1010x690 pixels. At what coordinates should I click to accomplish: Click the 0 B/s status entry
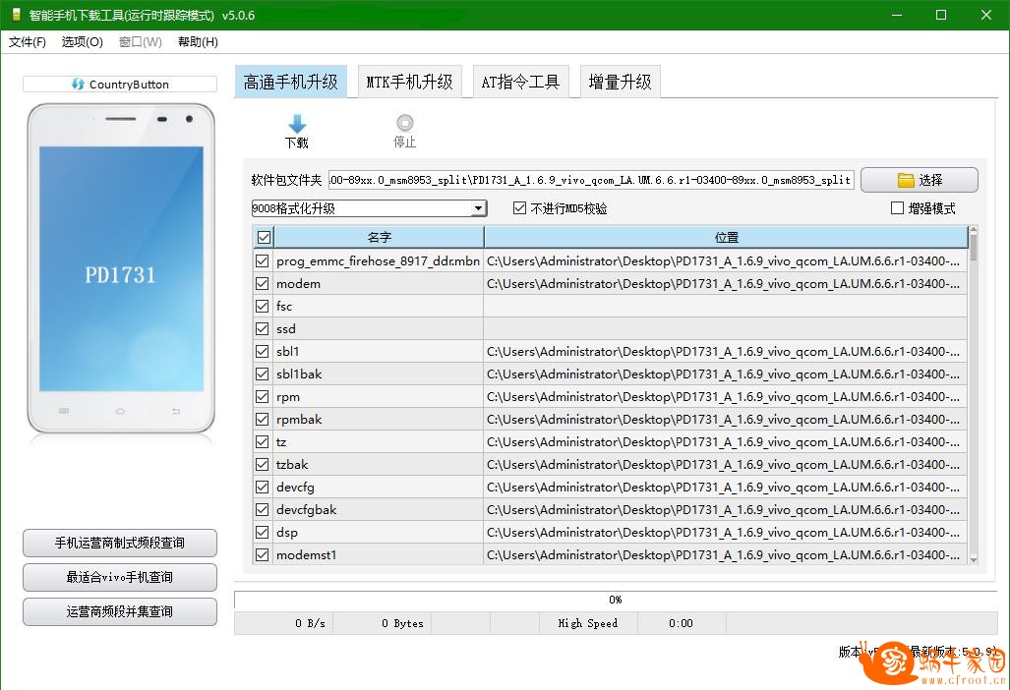pos(284,623)
